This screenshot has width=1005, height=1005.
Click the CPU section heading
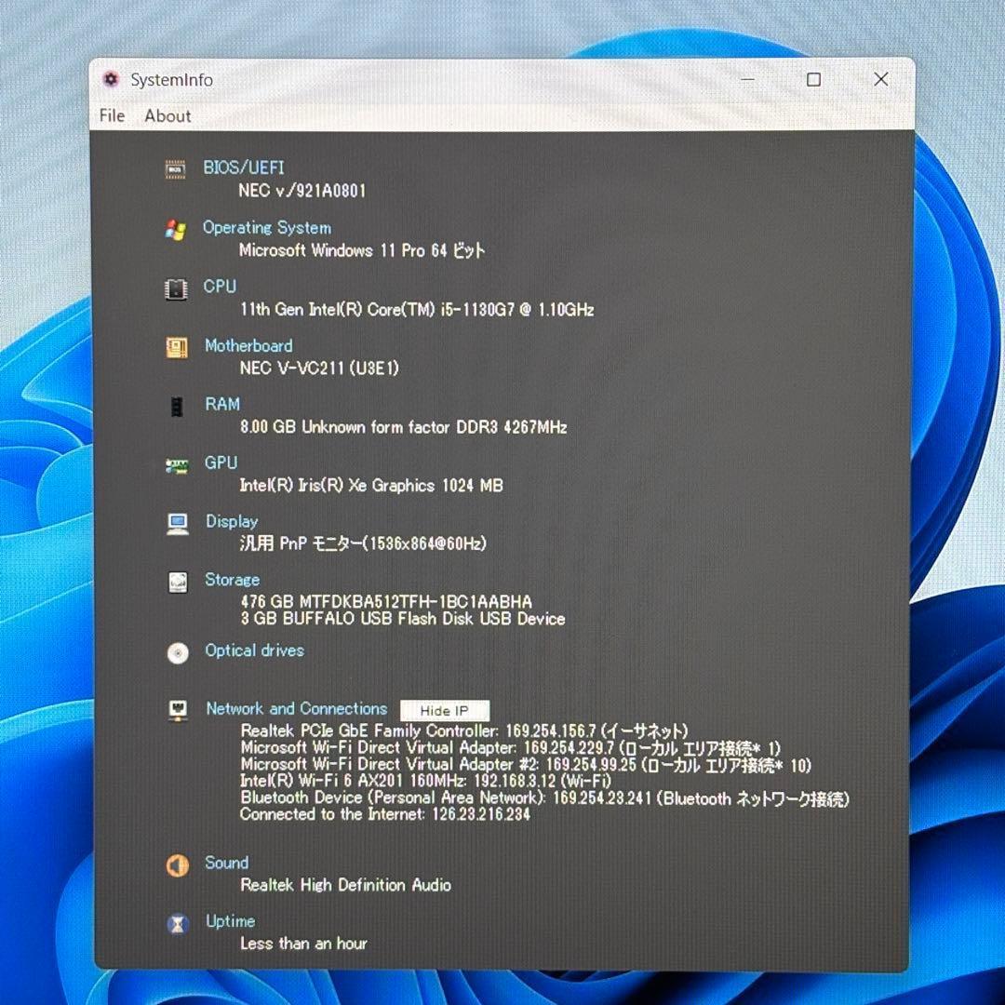(220, 287)
